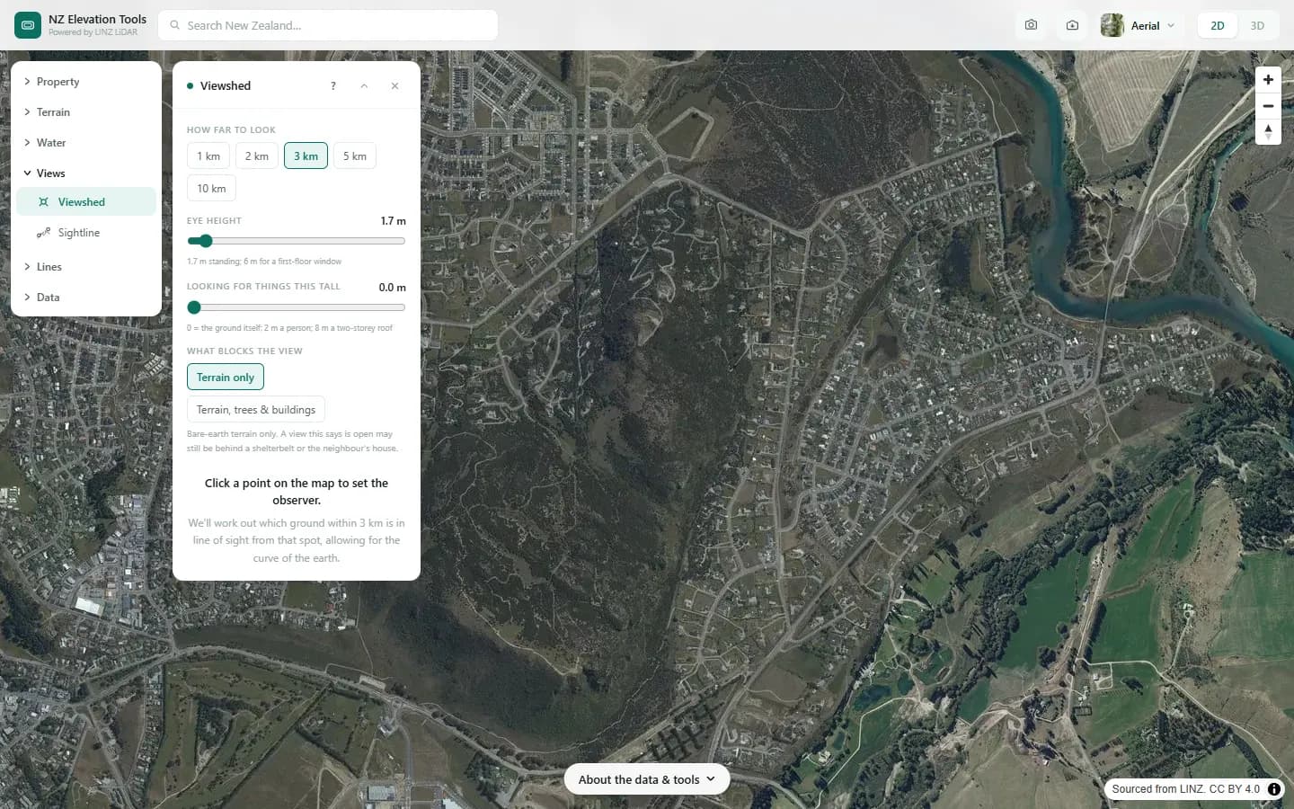Select the 10 km look distance
The width and height of the screenshot is (1294, 809).
(x=211, y=189)
